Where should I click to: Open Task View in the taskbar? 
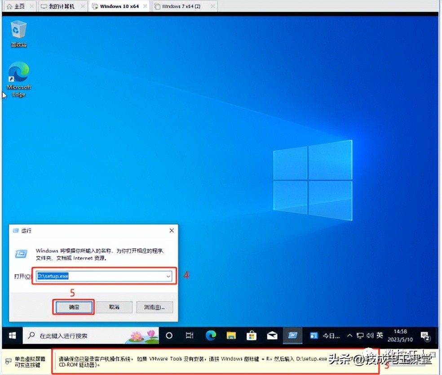tap(189, 335)
